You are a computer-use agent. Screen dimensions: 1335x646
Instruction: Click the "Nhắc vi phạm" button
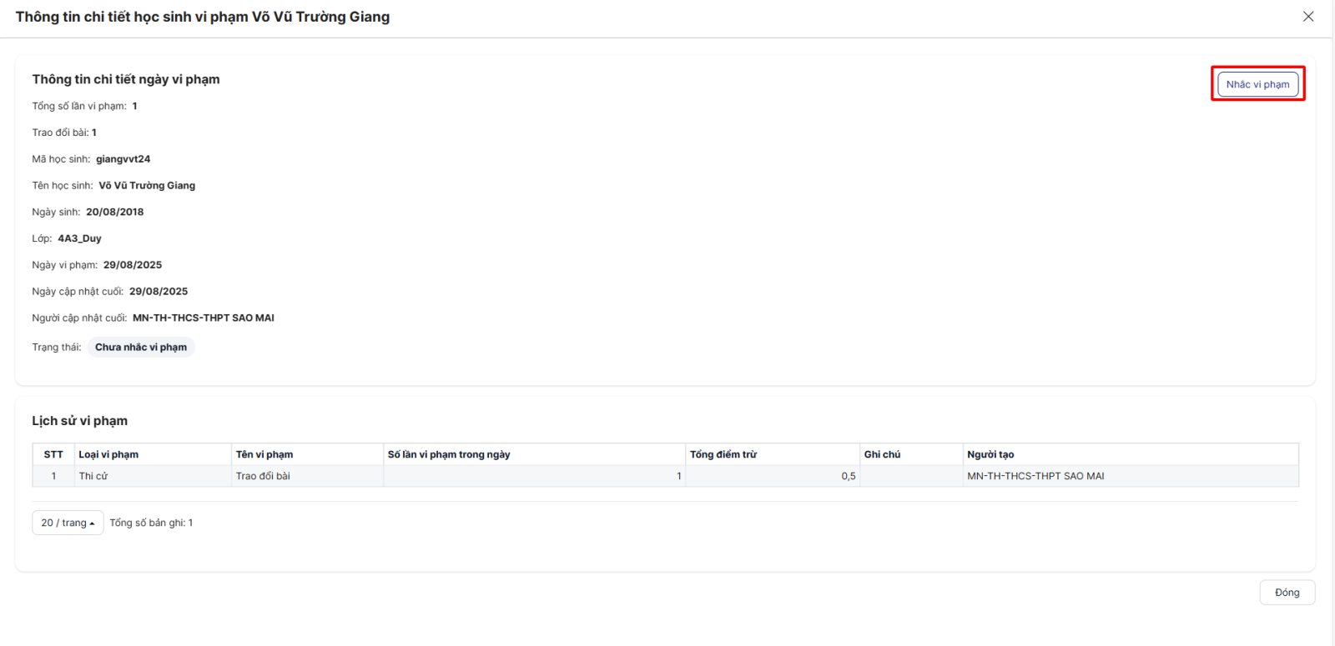(1257, 84)
